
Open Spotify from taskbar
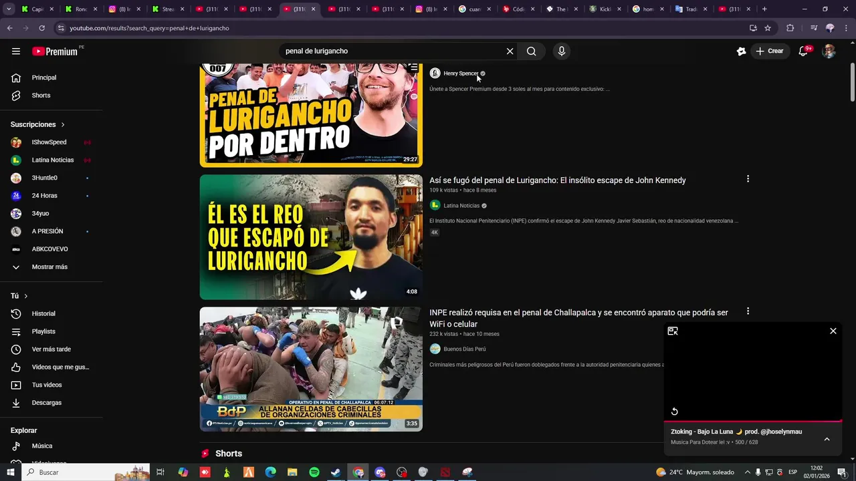(x=314, y=472)
